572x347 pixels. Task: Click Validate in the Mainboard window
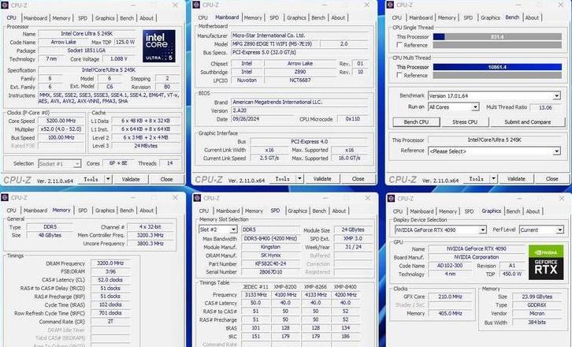click(x=322, y=178)
